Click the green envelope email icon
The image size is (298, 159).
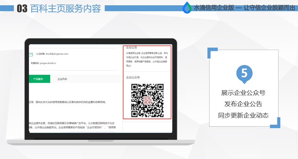tap(31, 55)
